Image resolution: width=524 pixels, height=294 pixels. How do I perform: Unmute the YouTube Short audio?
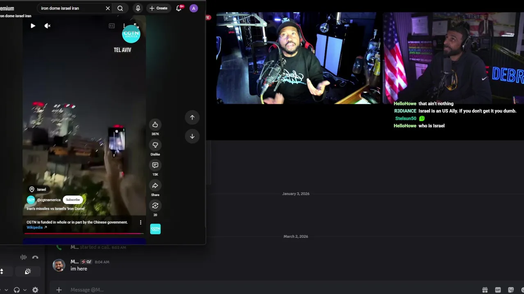pyautogui.click(x=47, y=26)
